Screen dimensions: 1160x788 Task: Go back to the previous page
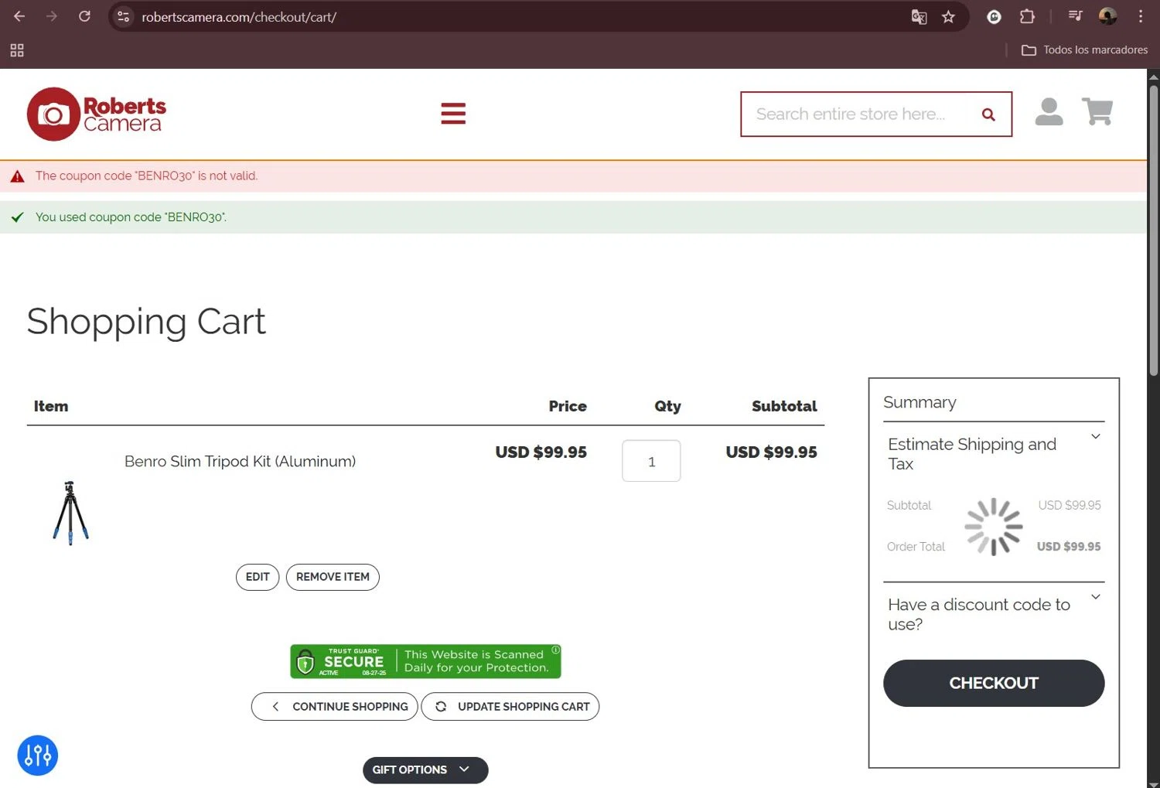click(x=19, y=16)
